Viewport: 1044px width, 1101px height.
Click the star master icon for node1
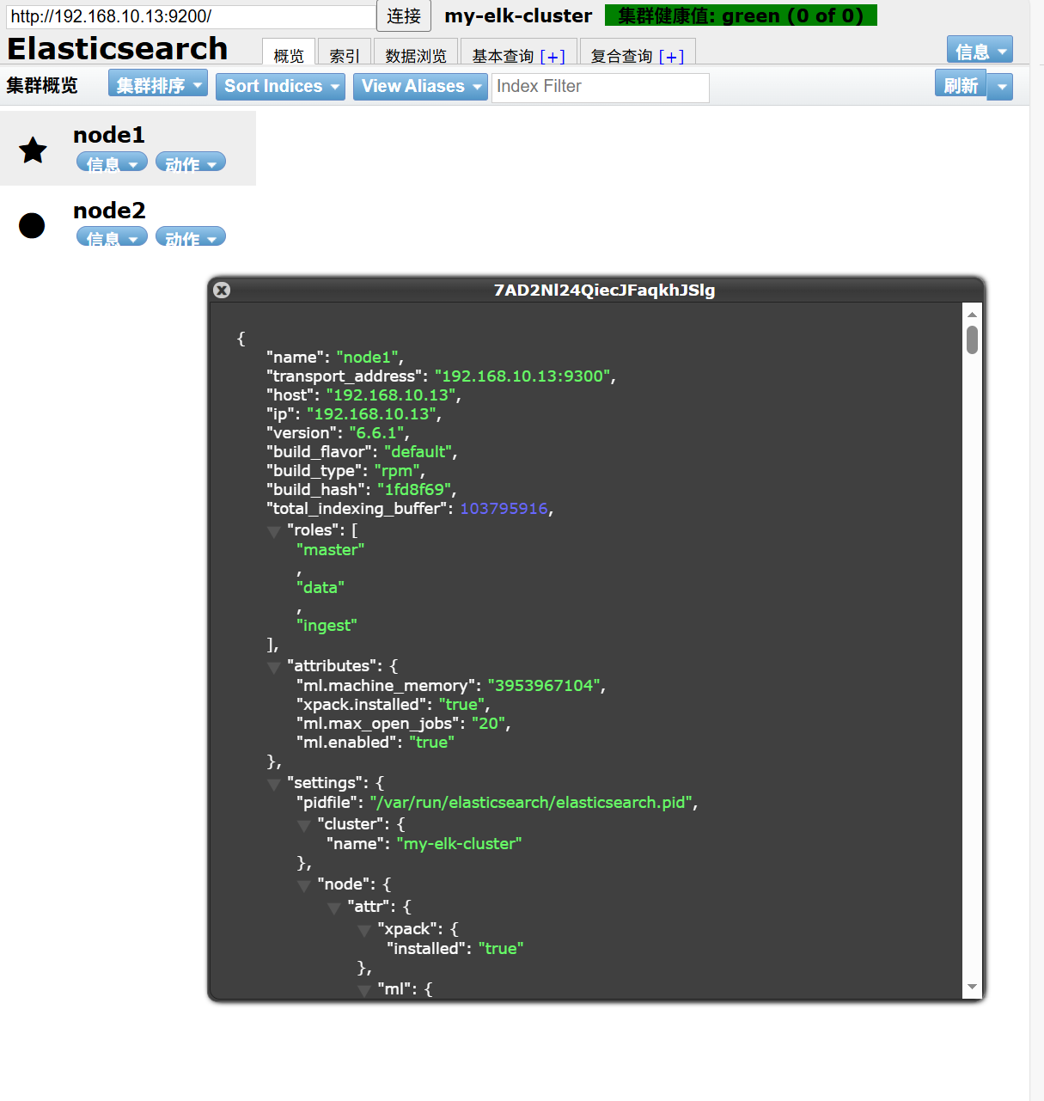33,150
